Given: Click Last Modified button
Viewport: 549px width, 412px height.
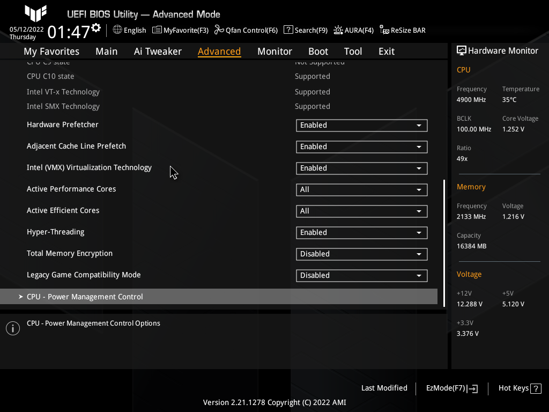Looking at the screenshot, I should (x=384, y=388).
